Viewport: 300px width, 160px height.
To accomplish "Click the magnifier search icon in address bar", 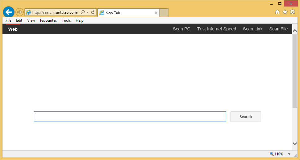I will click(x=83, y=12).
